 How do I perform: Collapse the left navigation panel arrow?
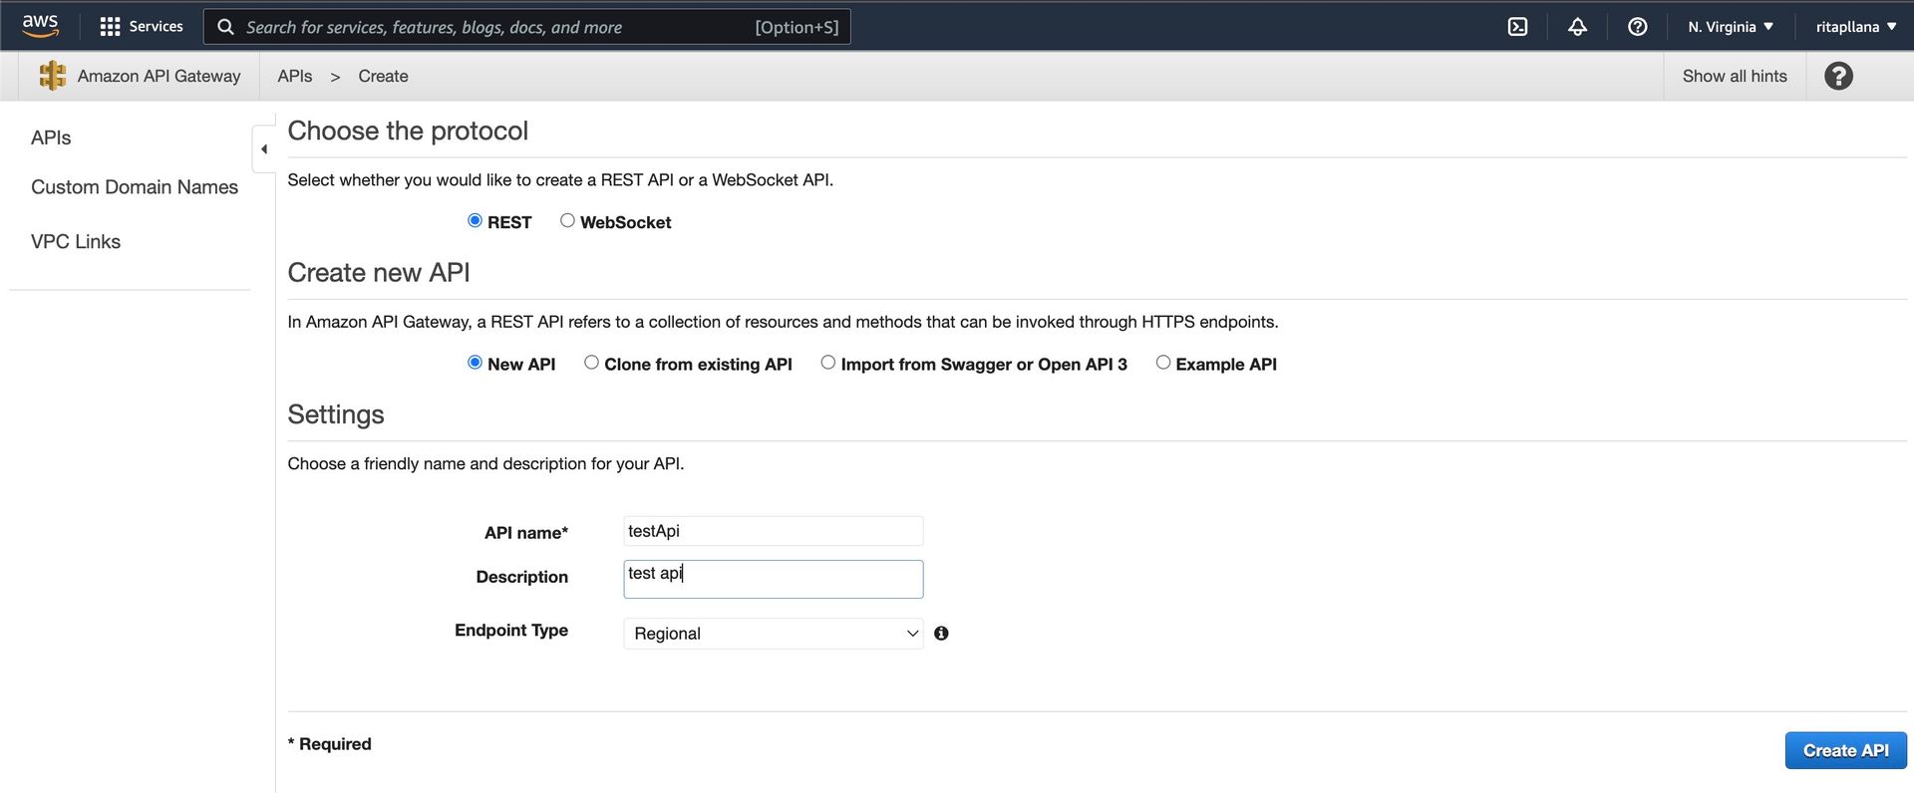(x=264, y=149)
